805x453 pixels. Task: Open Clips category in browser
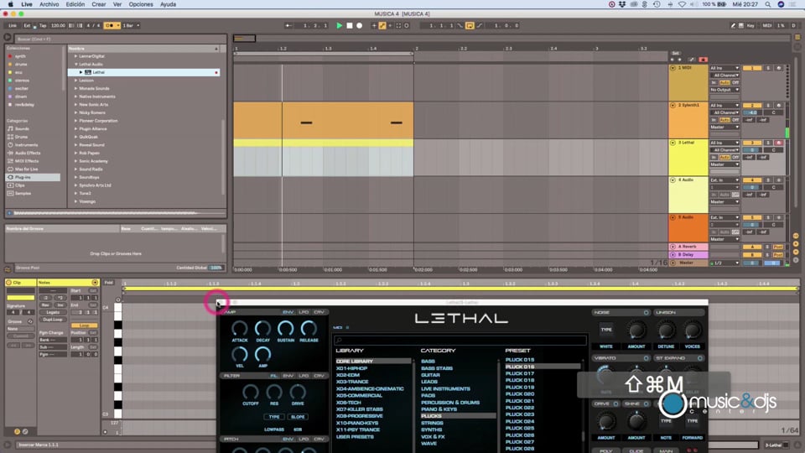[19, 185]
